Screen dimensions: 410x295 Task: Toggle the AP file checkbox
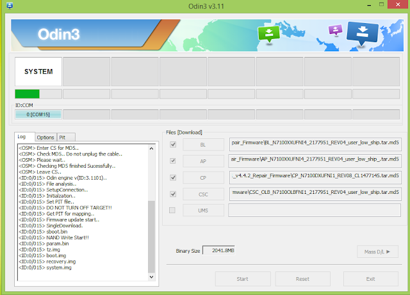pos(173,161)
